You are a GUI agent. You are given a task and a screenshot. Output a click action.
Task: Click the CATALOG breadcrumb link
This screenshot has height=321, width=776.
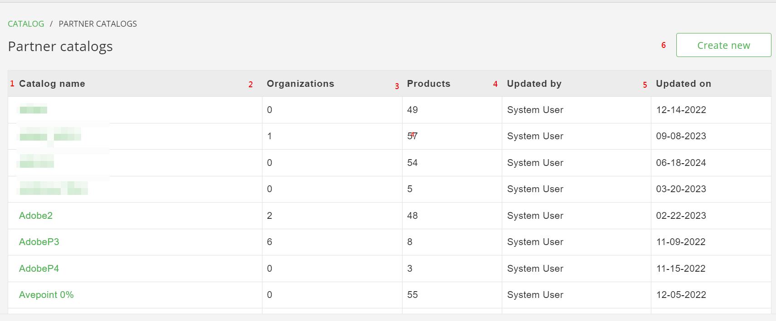point(26,24)
